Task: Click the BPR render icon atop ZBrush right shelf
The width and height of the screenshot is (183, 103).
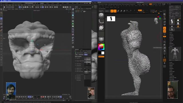Action: click(165, 14)
